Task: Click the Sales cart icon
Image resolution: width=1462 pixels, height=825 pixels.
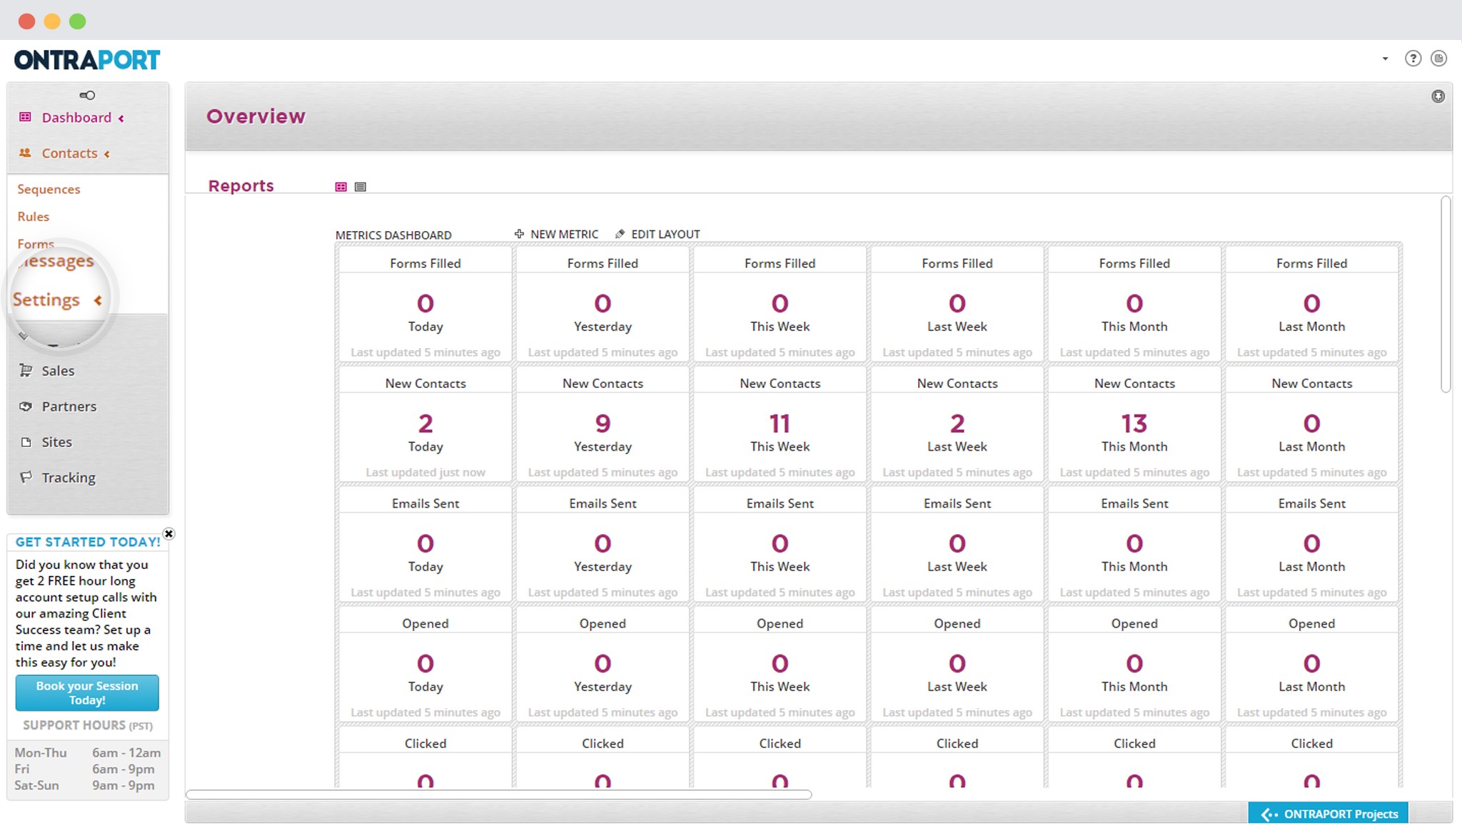Action: (26, 370)
